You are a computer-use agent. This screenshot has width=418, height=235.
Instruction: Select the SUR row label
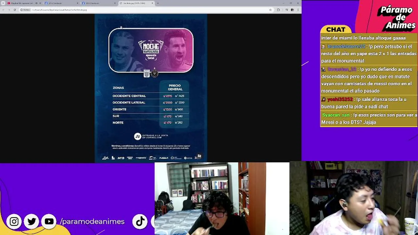(x=116, y=116)
